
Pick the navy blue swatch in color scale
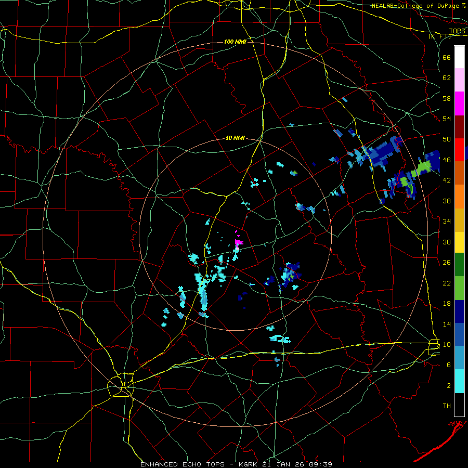click(459, 311)
